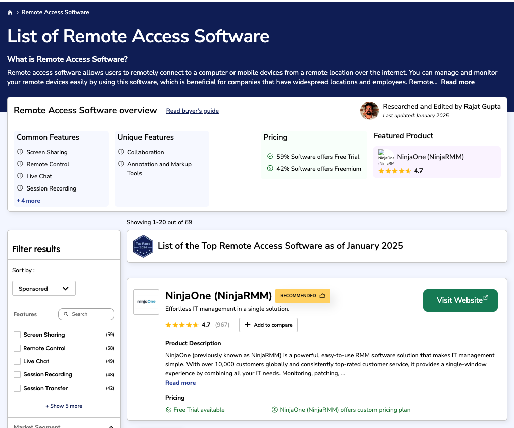Screen dimensions: 514x428
Task: Add NinjaOne to compare
Action: [x=268, y=325]
